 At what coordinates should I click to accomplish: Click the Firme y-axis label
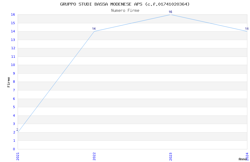(9, 82)
